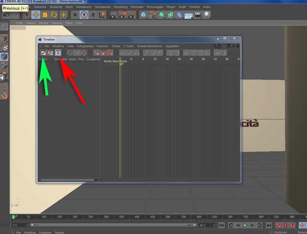Click Timeline home icon
Image resolution: width=307 pixels, height=234 pixels.
(x=219, y=46)
